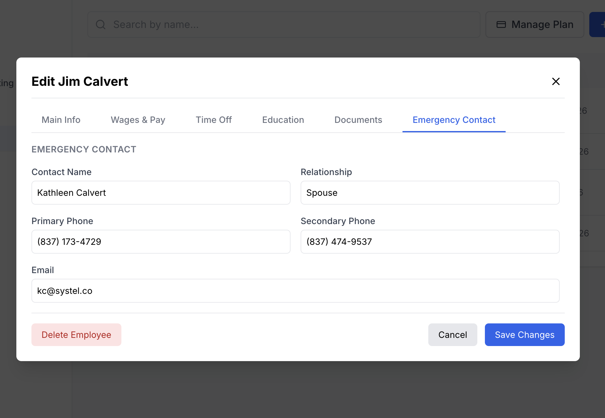This screenshot has height=418, width=605.
Task: Click the Delete Employee button
Action: coord(76,335)
